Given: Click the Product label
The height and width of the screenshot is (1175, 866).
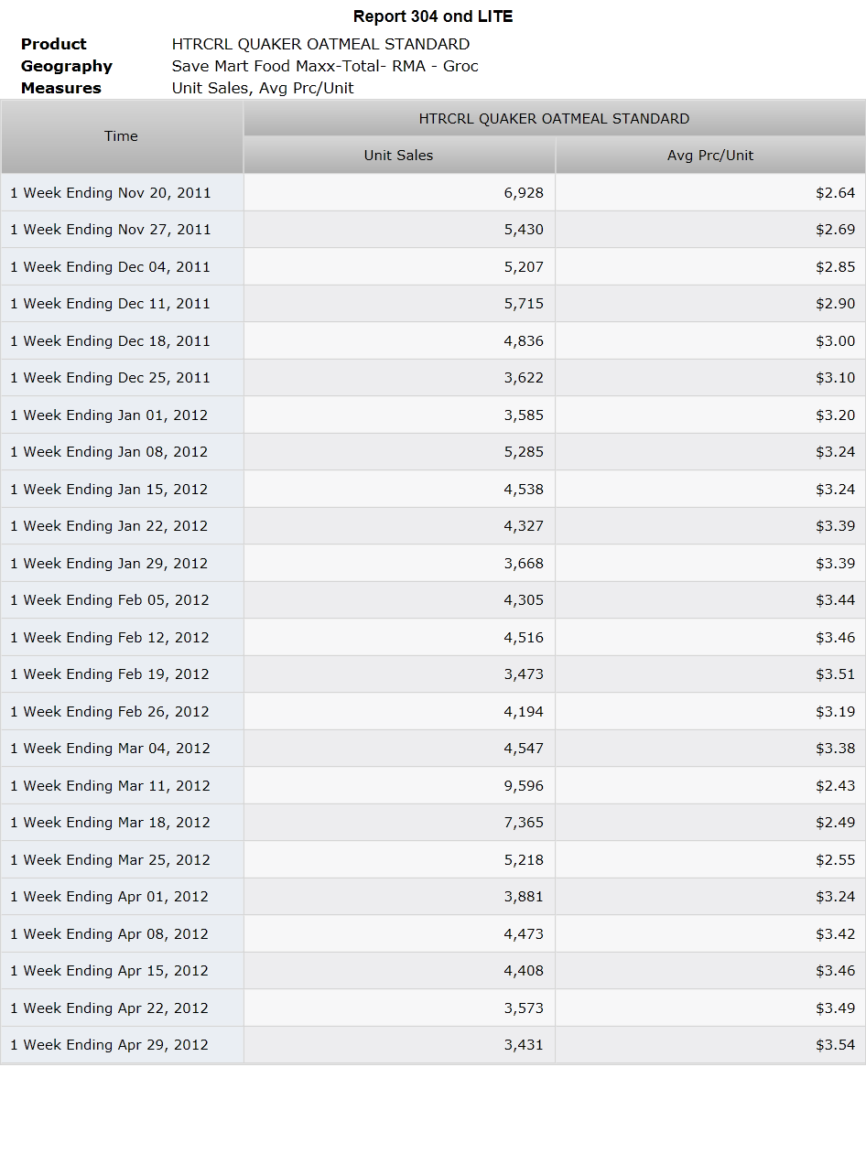Looking at the screenshot, I should click(x=54, y=44).
